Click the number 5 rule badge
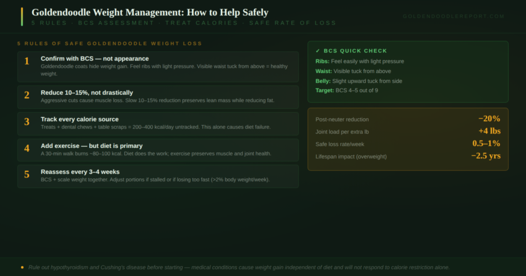This screenshot has height=276, width=526. pyautogui.click(x=27, y=174)
